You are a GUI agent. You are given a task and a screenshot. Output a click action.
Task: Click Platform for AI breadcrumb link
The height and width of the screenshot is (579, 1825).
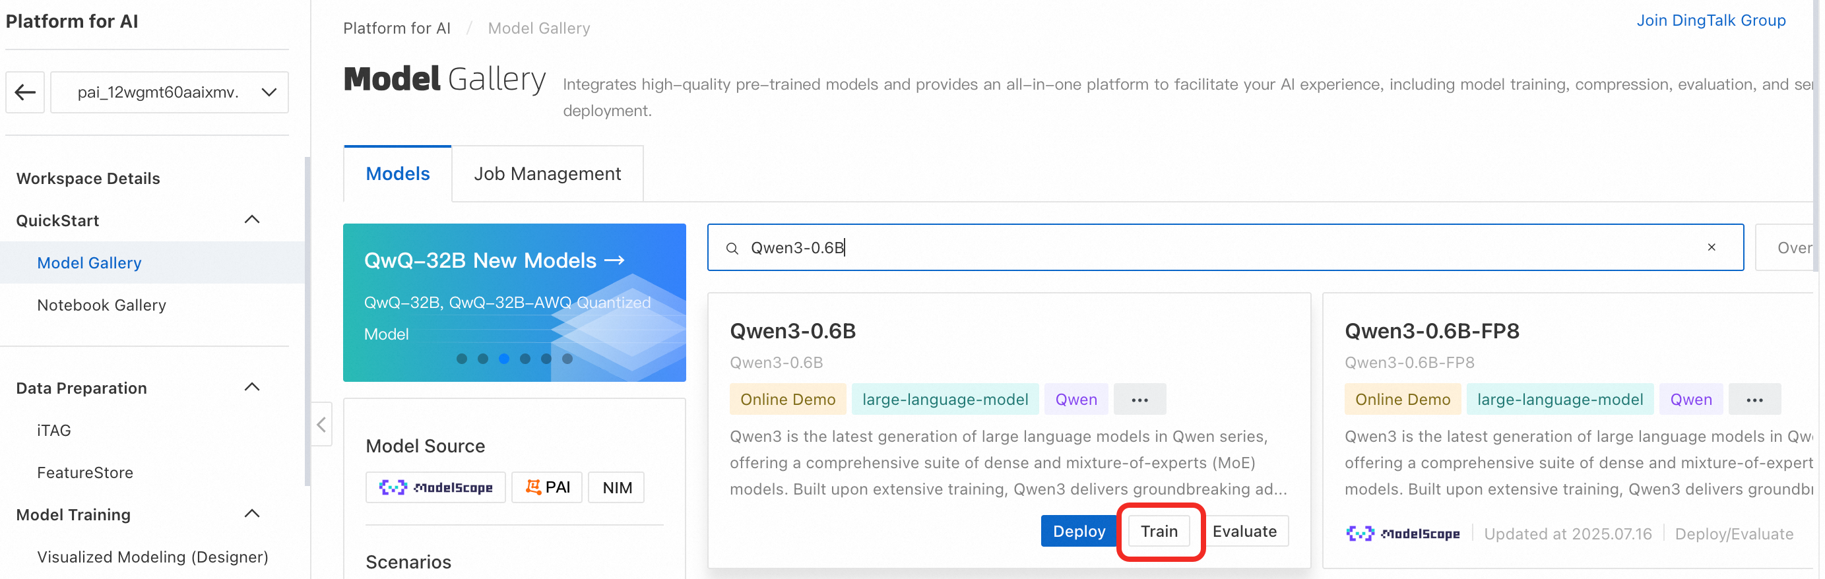tap(397, 28)
